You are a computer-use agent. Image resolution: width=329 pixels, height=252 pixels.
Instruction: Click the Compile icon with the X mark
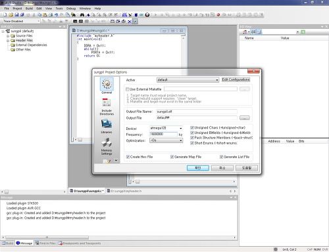pyautogui.click(x=130, y=14)
